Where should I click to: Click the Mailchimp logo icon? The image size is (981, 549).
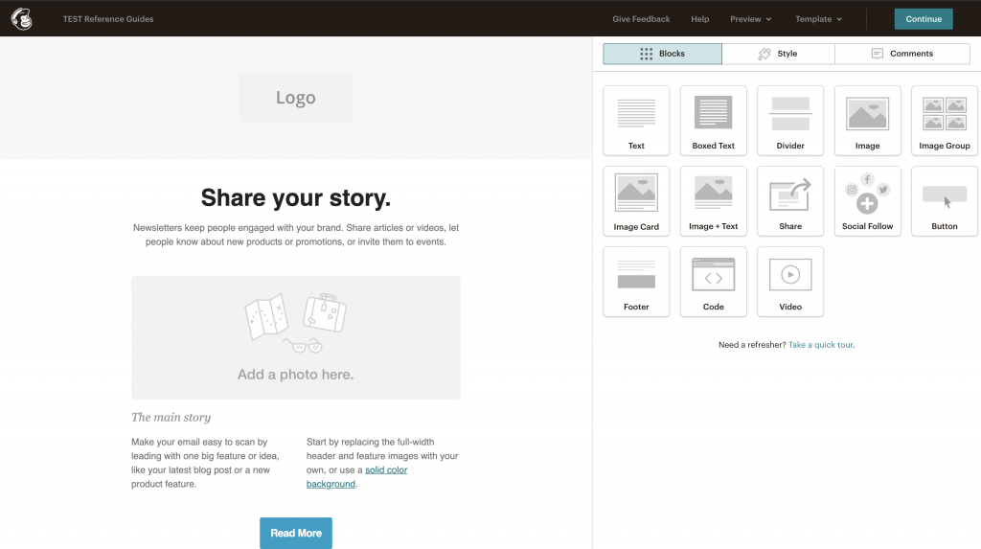point(21,18)
